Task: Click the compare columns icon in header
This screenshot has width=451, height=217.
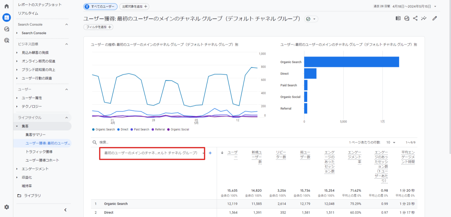Action: coord(398,18)
